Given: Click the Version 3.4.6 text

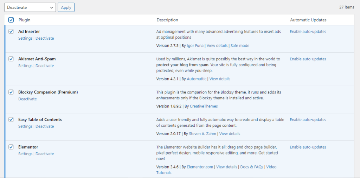Looking at the screenshot, I should pyautogui.click(x=167, y=167).
